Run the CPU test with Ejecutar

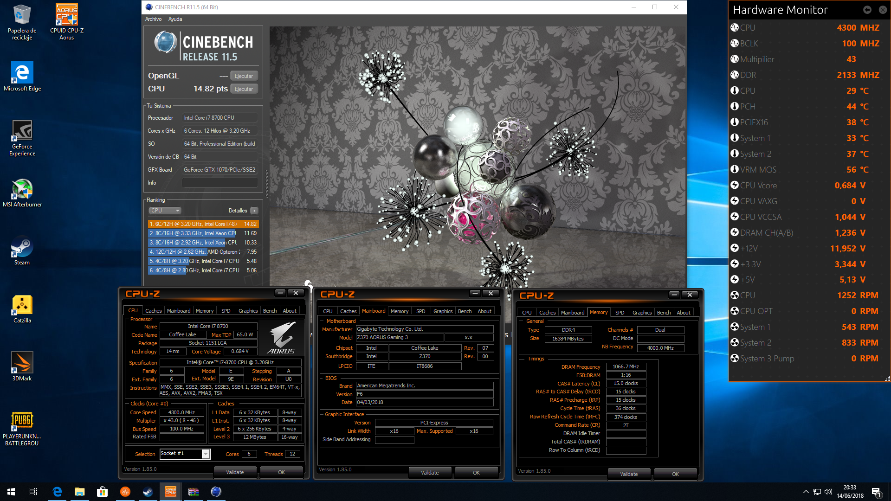(244, 89)
